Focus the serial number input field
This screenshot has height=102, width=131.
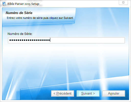click(x=66, y=40)
